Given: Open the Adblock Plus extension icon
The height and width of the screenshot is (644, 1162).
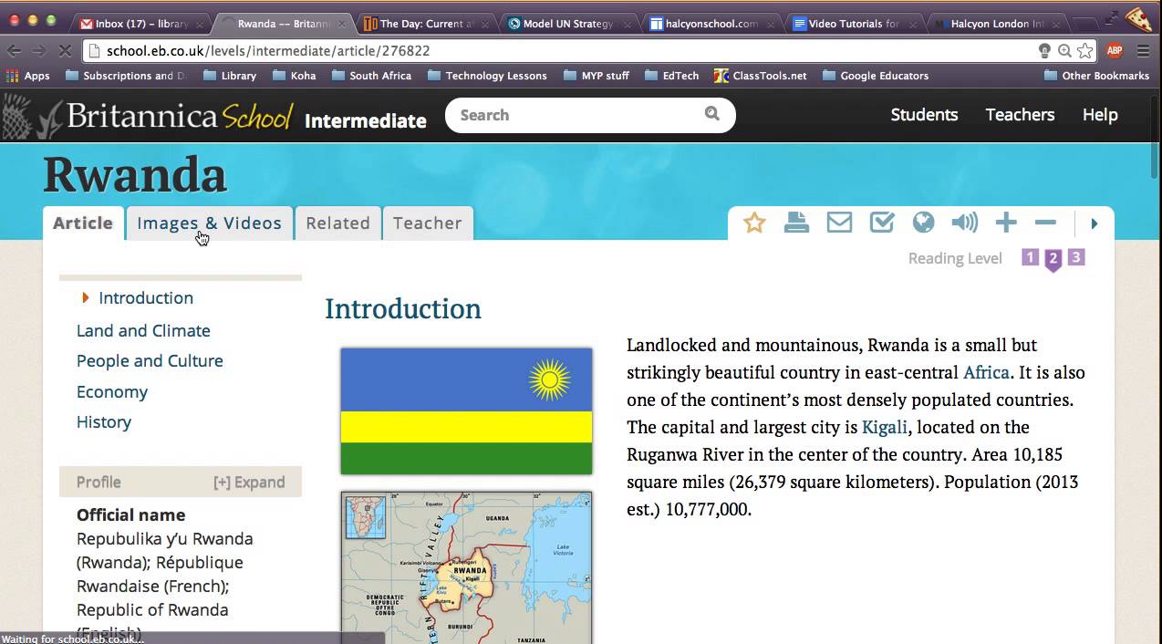Looking at the screenshot, I should tap(1114, 51).
